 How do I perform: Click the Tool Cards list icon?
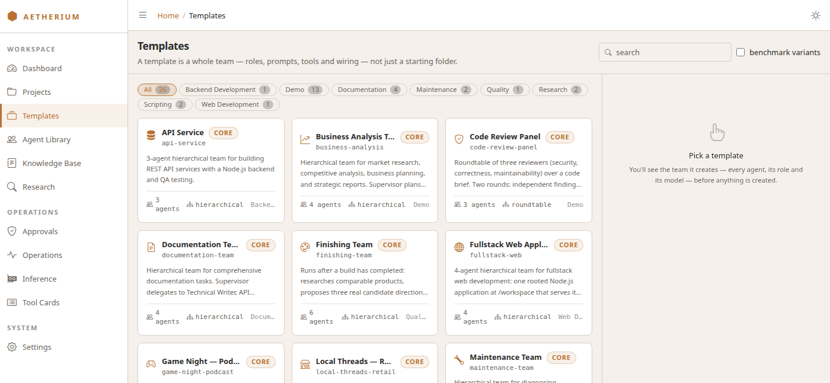(12, 302)
